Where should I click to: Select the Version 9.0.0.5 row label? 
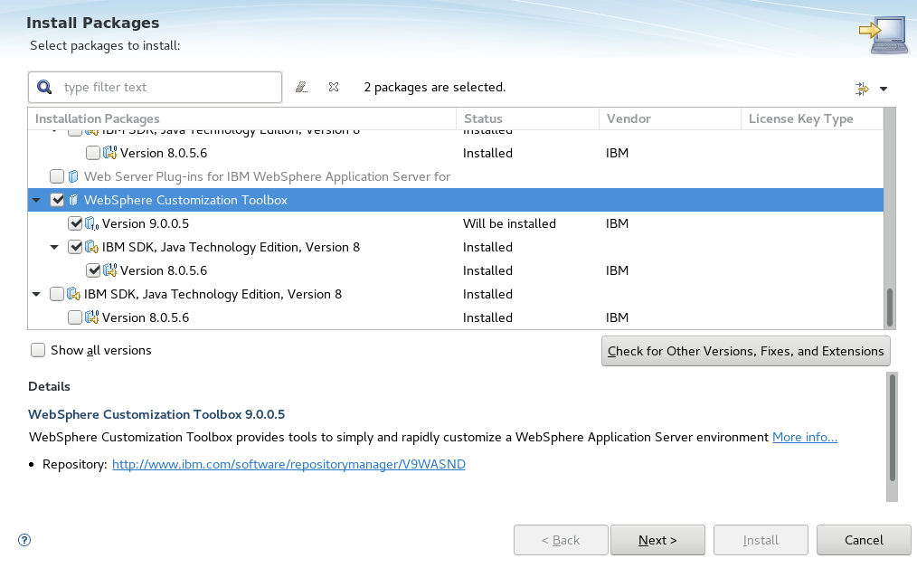point(146,223)
